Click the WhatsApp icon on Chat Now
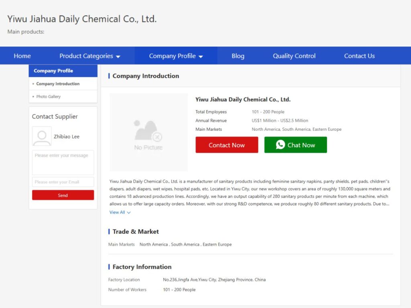This screenshot has height=308, width=411. pos(281,144)
